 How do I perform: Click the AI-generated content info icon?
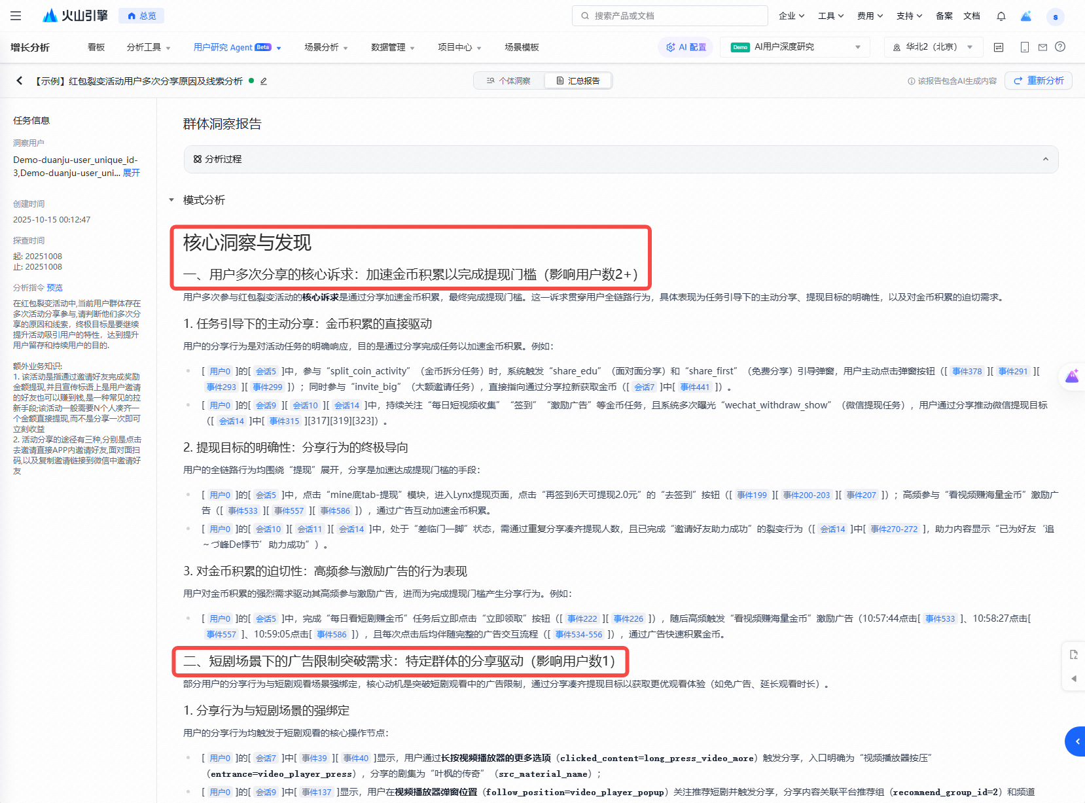click(x=912, y=81)
